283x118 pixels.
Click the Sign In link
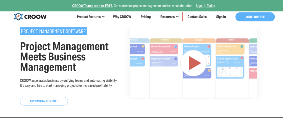coord(221,17)
